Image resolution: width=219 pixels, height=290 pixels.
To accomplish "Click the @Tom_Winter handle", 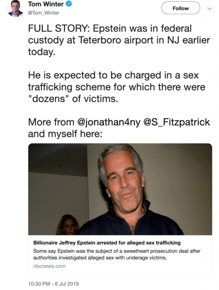I will pos(43,13).
